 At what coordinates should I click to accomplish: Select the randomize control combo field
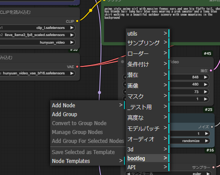coord(190,141)
